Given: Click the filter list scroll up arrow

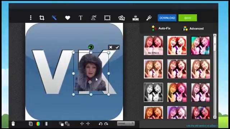Looking at the screenshot, I should click(x=215, y=35).
